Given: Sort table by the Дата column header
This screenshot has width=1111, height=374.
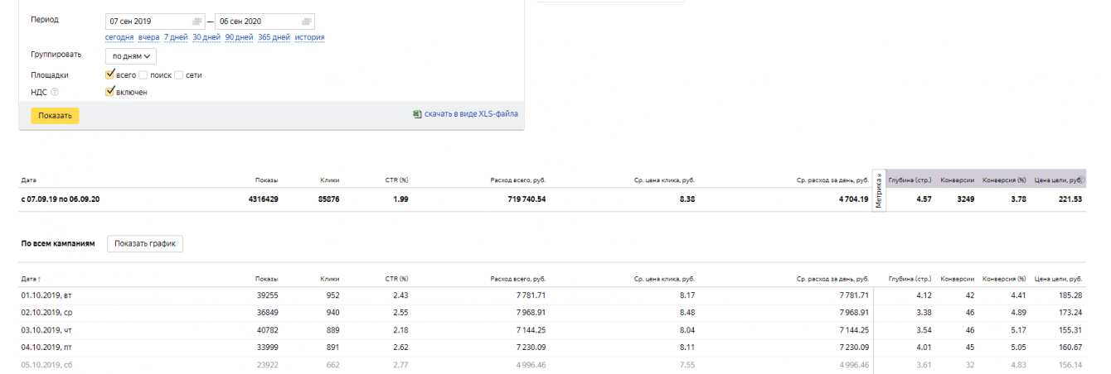Looking at the screenshot, I should coord(32,279).
